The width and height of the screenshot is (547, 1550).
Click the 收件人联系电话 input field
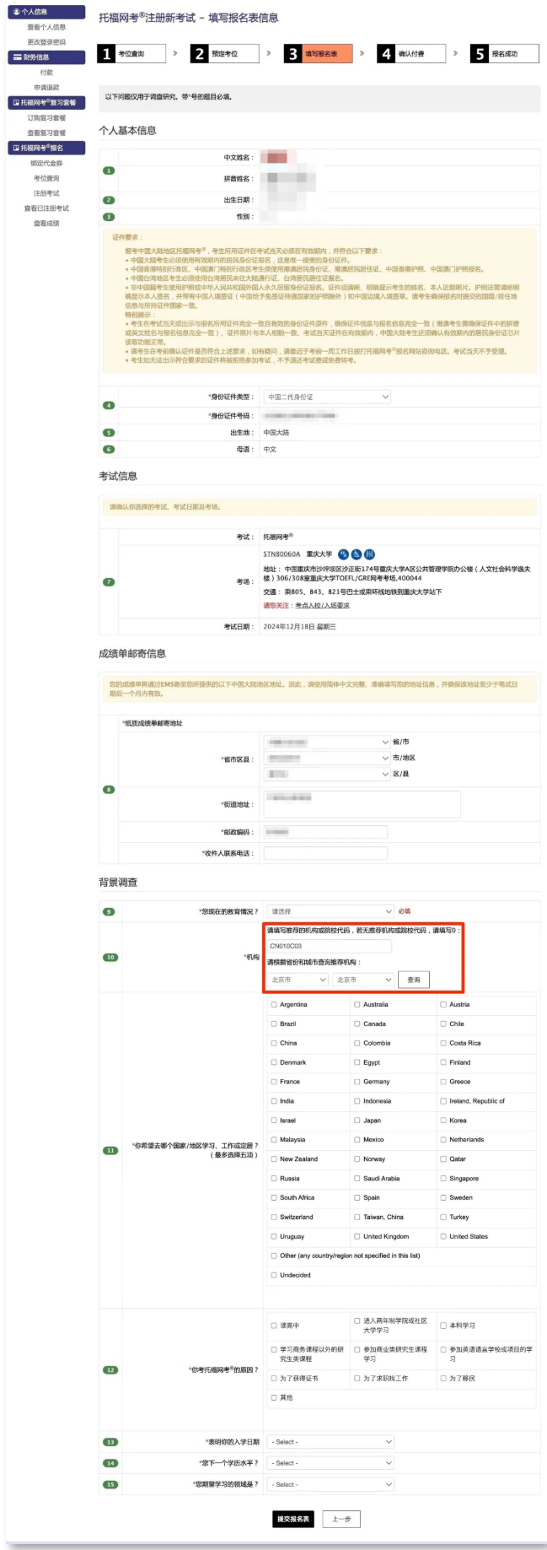pyautogui.click(x=325, y=853)
